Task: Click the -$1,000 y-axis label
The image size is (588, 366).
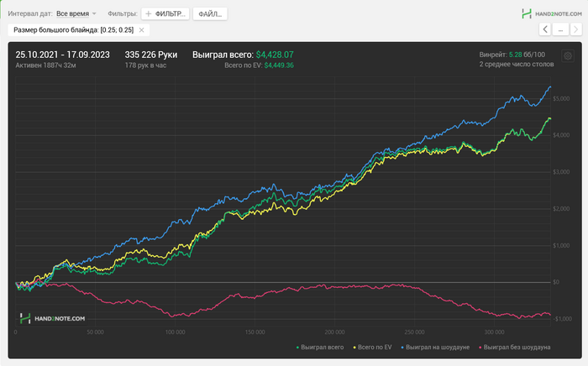Action: (562, 319)
